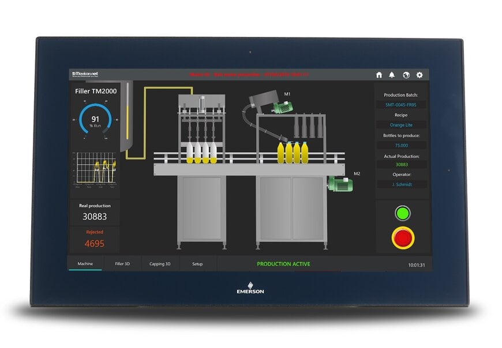Open the settings gear icon
502x348 pixels.
[419, 75]
